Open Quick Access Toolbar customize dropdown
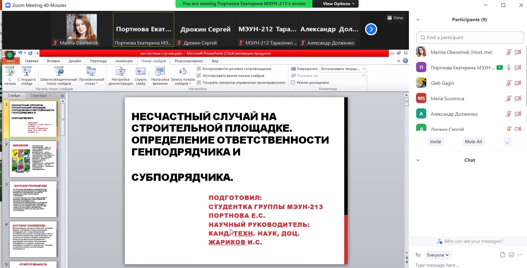The image size is (527, 268). click(x=37, y=53)
